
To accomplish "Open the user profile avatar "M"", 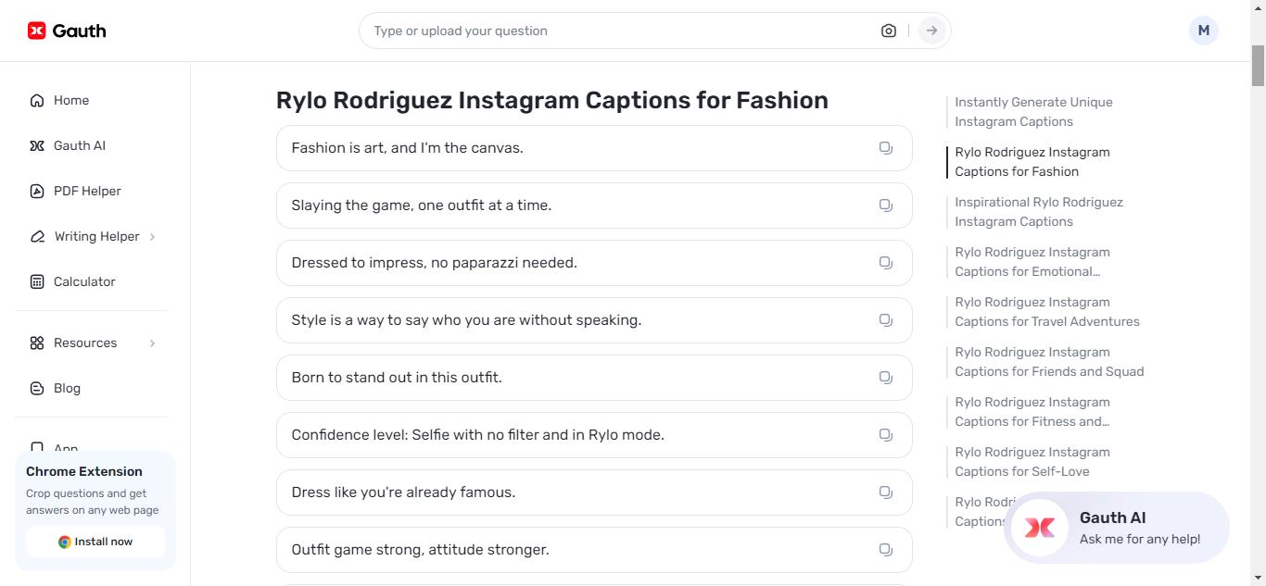I will (1203, 31).
